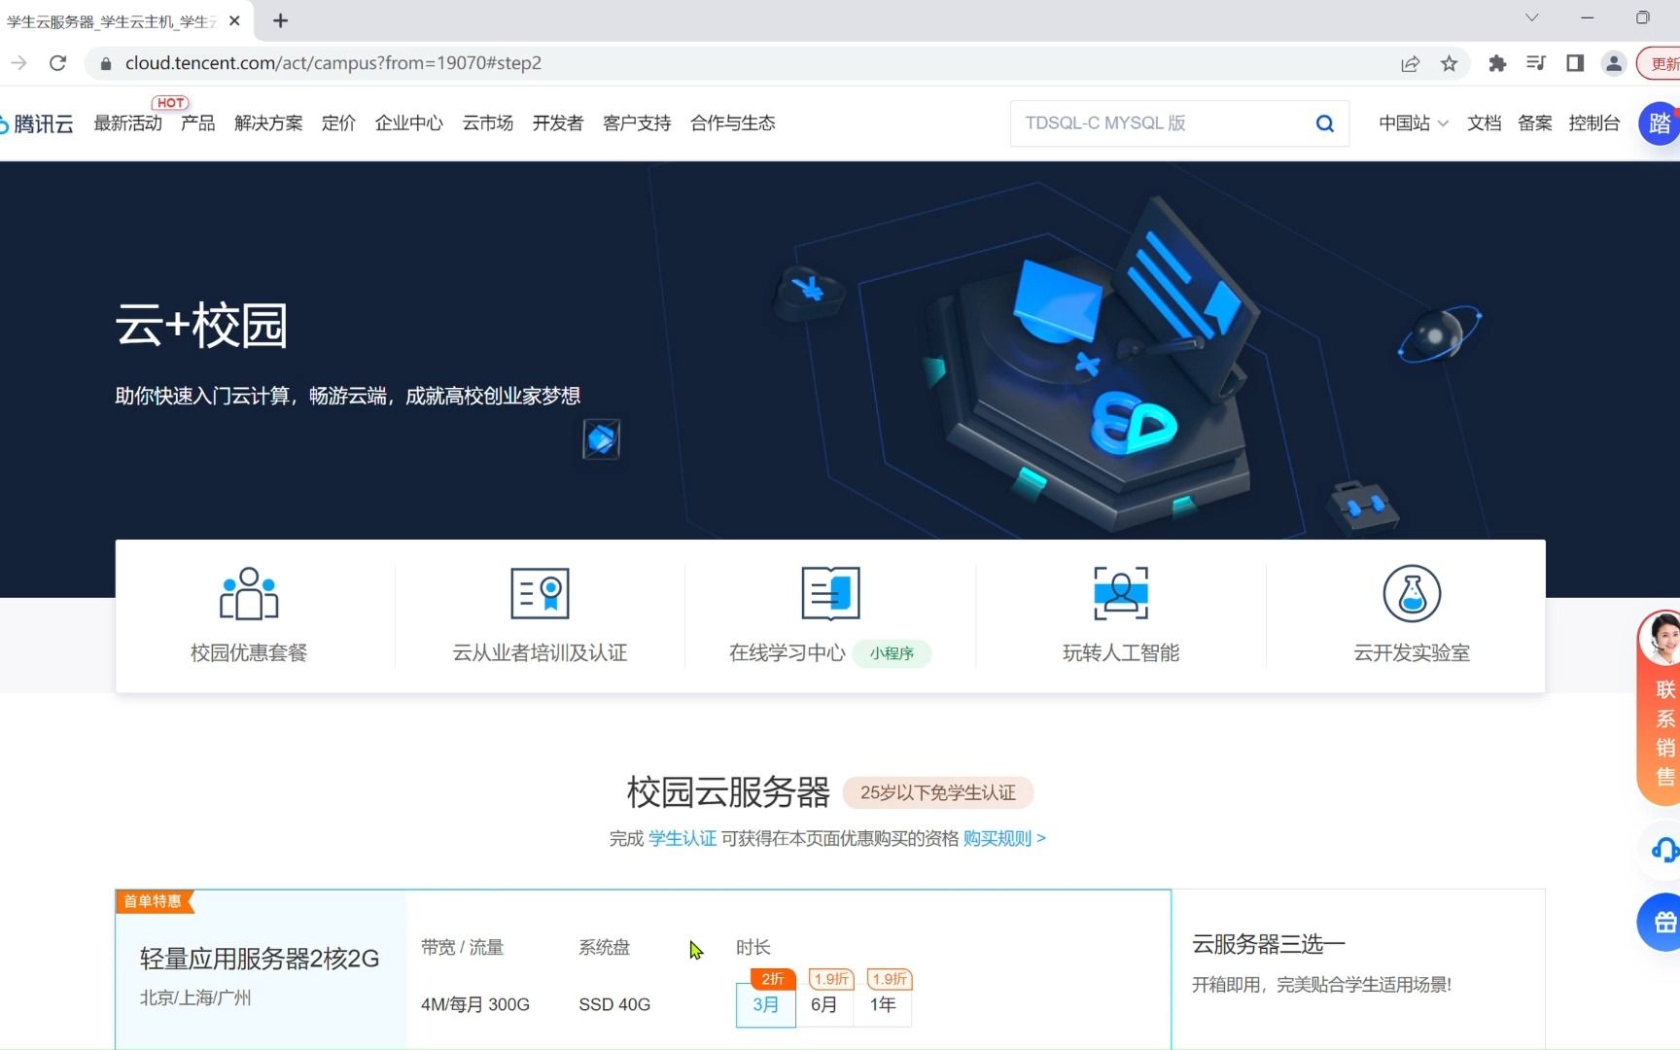Select the 1年 duration option
Screen dimensions: 1680x1050
pos(883,1004)
